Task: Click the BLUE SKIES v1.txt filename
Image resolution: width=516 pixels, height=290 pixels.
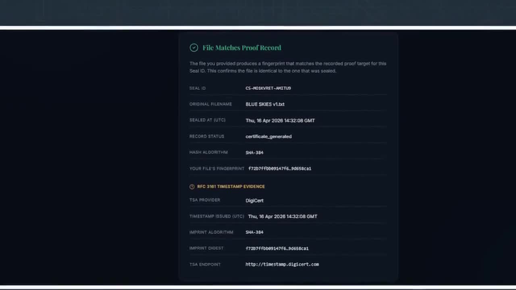Action: click(265, 104)
